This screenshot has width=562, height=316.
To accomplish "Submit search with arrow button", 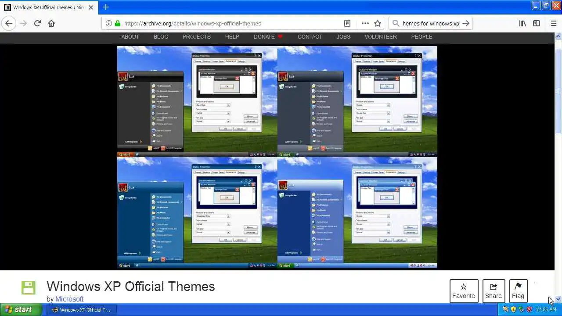I will pyautogui.click(x=466, y=23).
